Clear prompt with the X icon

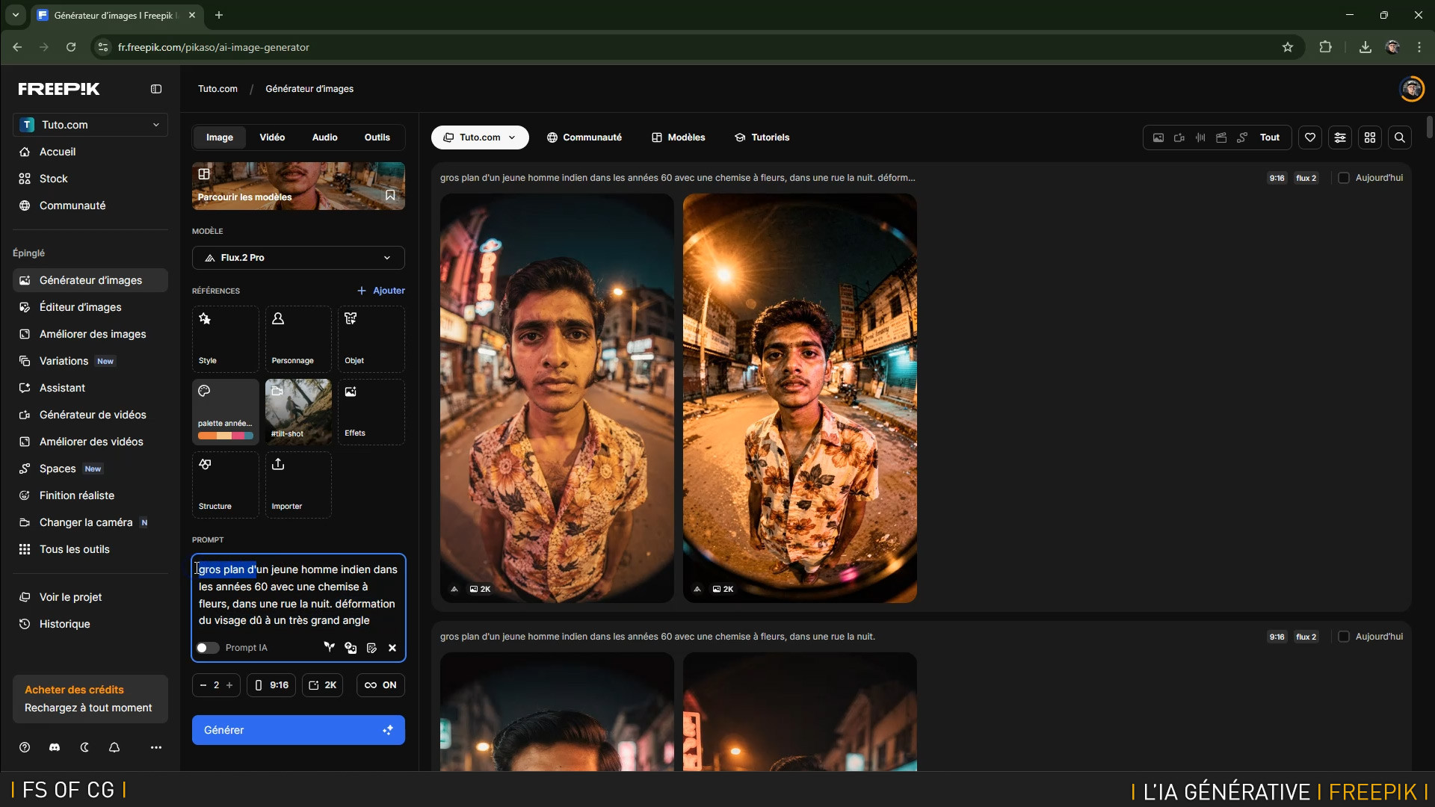click(392, 648)
